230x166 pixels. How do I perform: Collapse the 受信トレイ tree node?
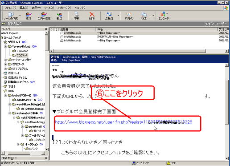[x=1, y=42]
